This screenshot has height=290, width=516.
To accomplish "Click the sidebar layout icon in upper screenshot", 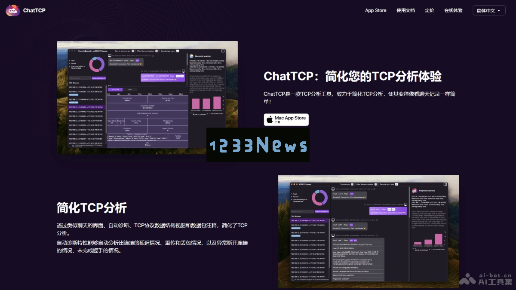I will pos(223,51).
